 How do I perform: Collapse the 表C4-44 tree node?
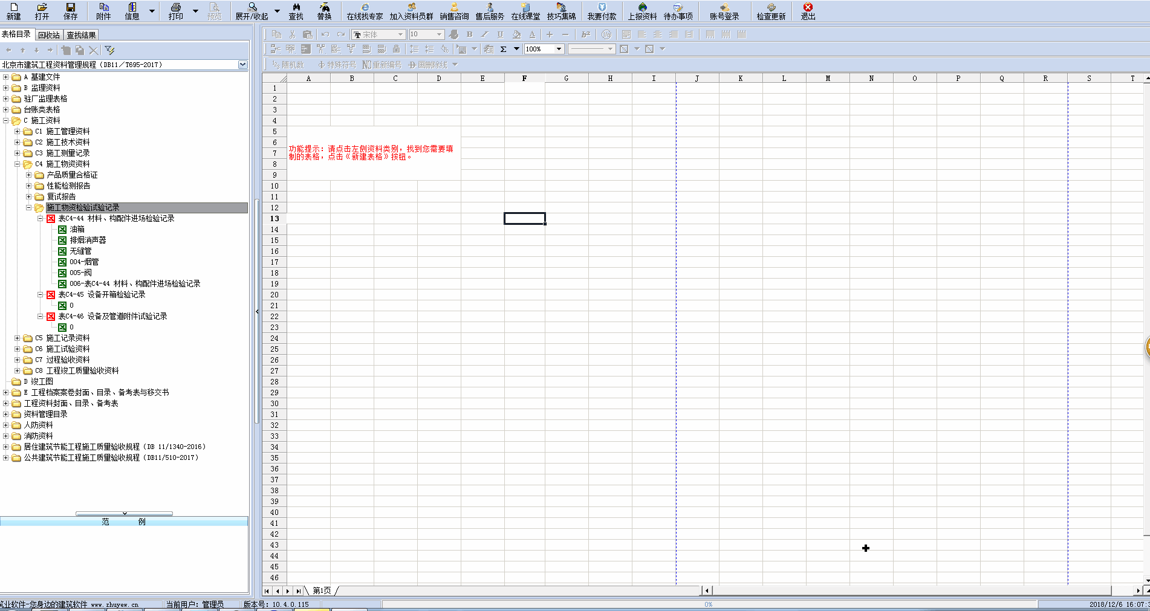(x=41, y=219)
